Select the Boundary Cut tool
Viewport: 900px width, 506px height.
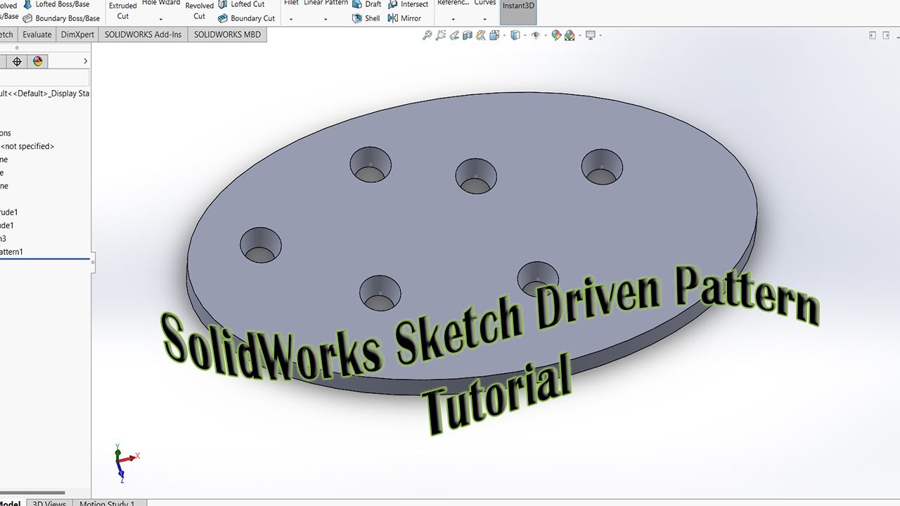click(x=246, y=18)
